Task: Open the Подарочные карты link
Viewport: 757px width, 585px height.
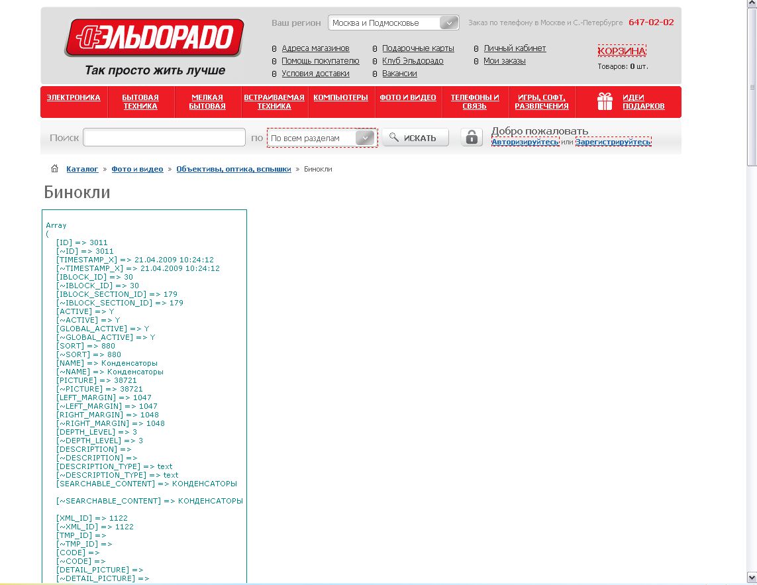Action: point(418,48)
